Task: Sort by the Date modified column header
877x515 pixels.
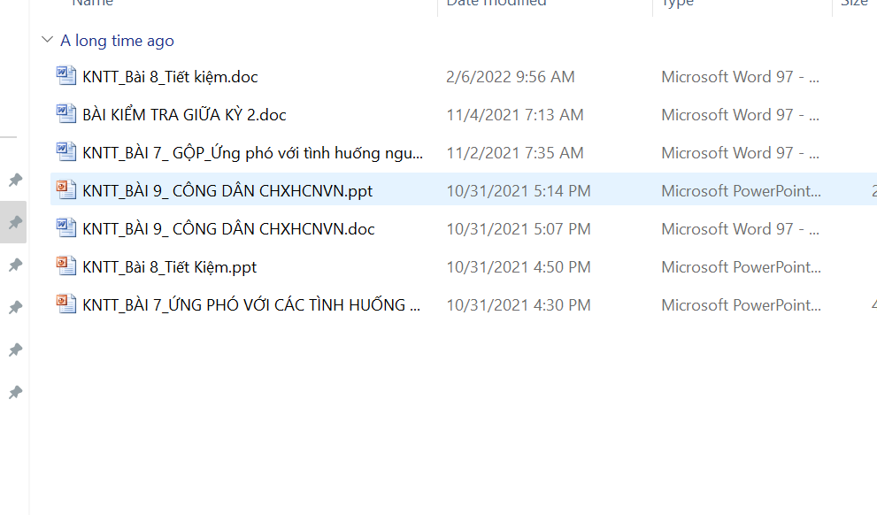Action: point(496,3)
